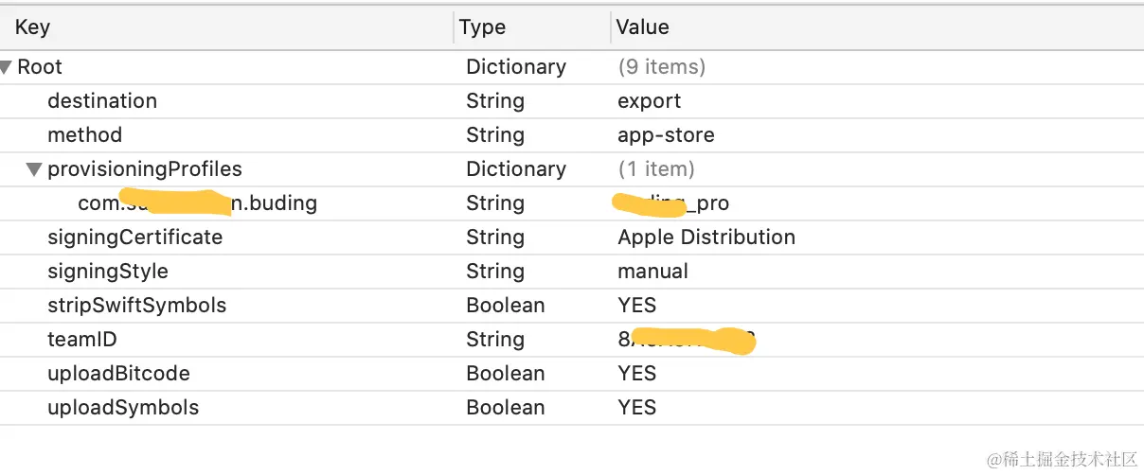The width and height of the screenshot is (1144, 475).
Task: Select the signingCertificate key row
Action: pos(135,237)
